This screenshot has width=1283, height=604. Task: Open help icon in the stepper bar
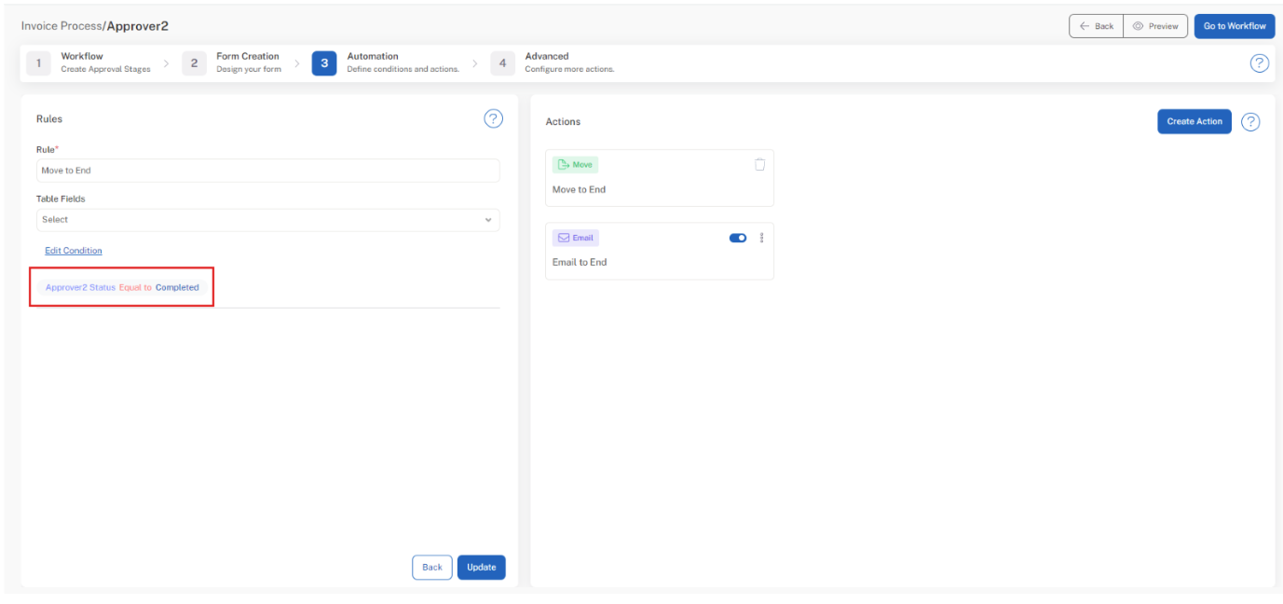coord(1259,63)
